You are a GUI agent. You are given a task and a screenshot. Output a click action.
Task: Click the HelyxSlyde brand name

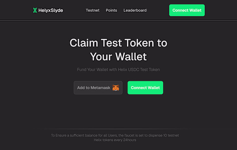click(x=51, y=10)
